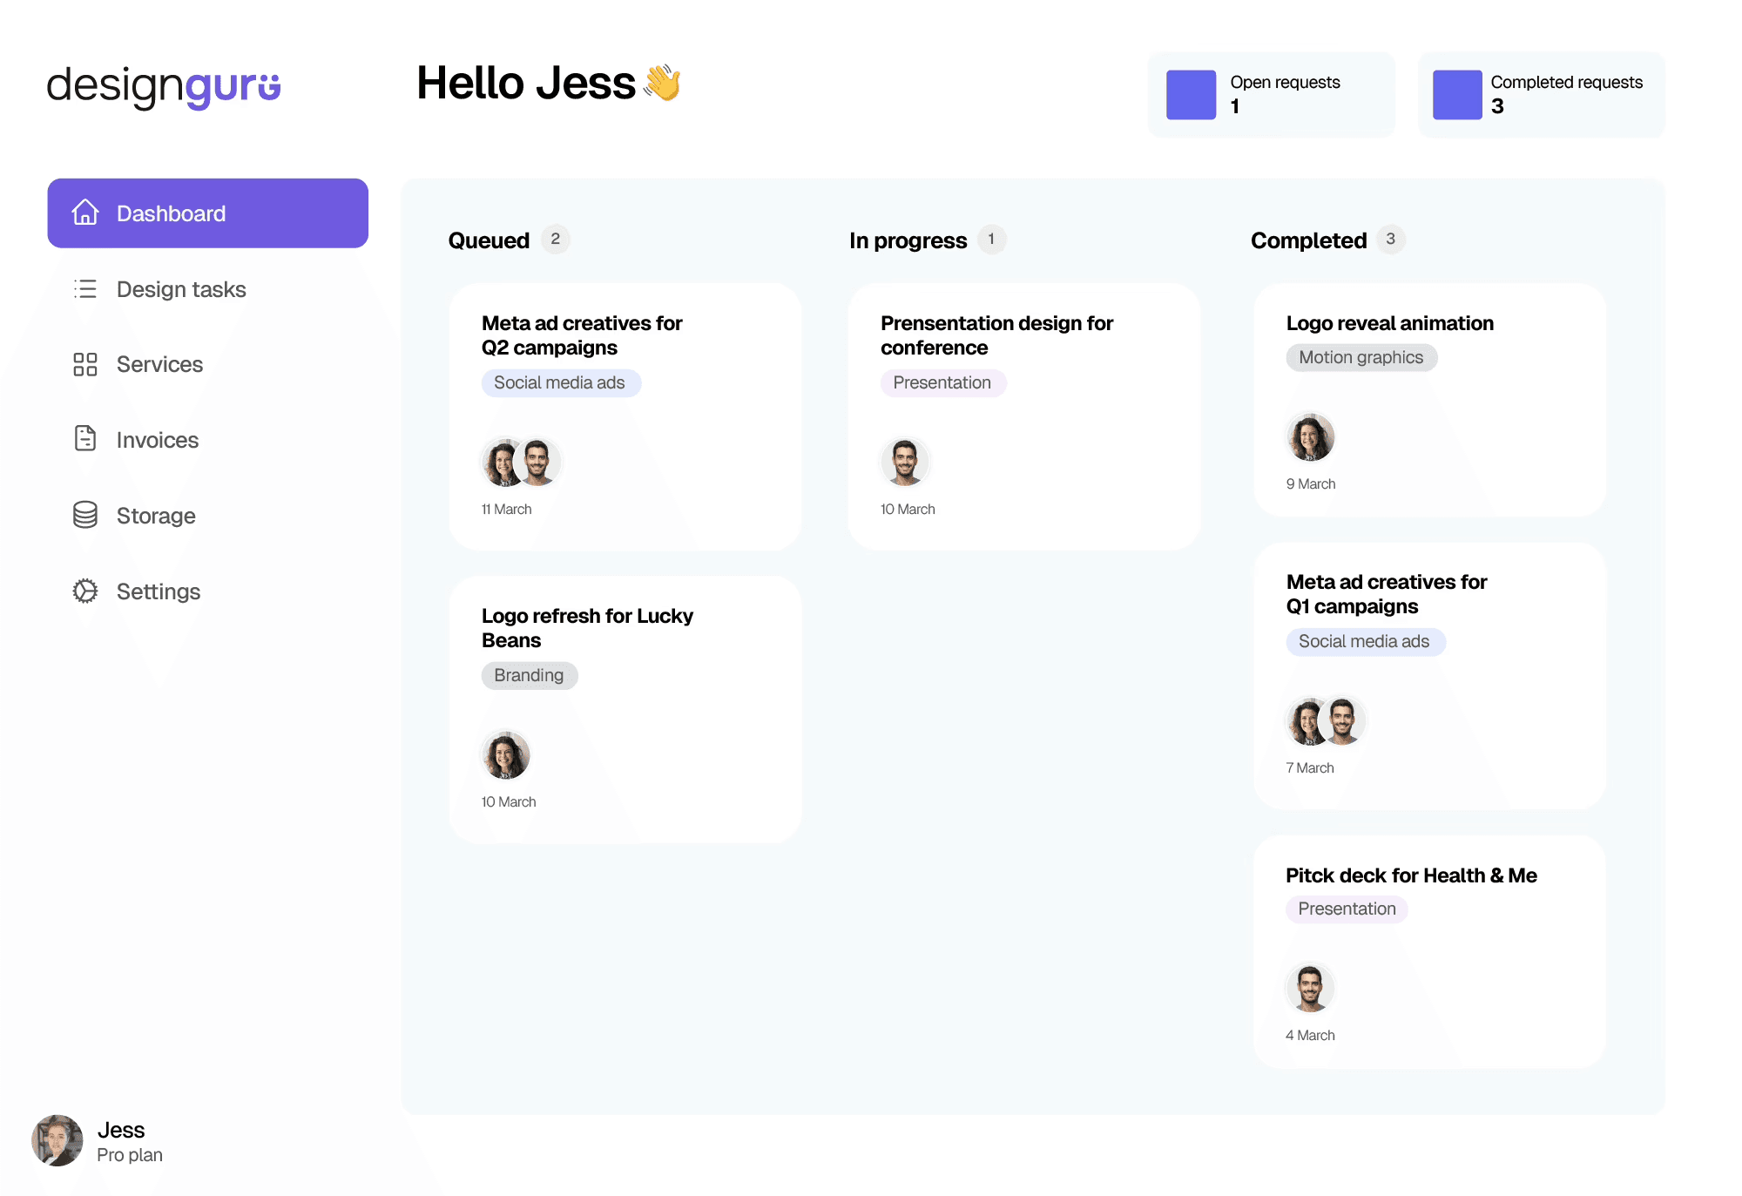This screenshot has height=1196, width=1742.
Task: Click the Open requests purple square
Action: (x=1191, y=94)
